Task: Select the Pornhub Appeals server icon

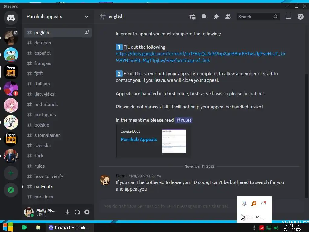Action: point(11,71)
